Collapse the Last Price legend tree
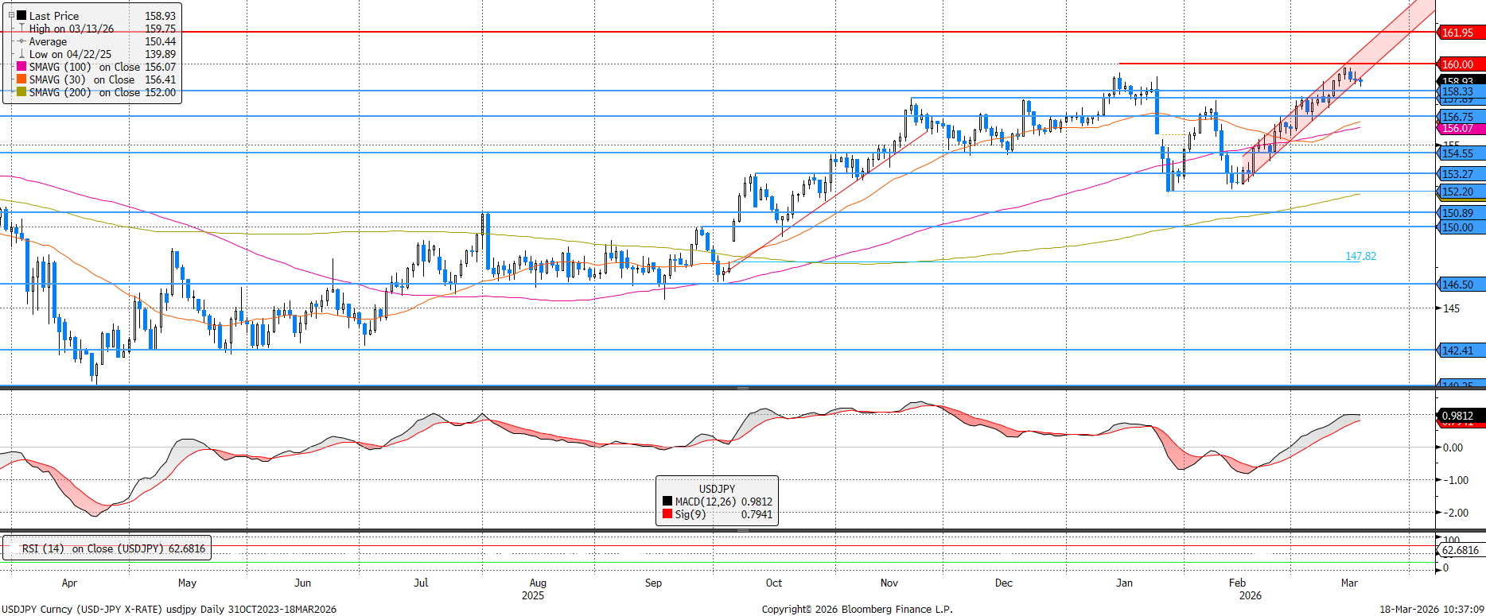1486x616 pixels. pyautogui.click(x=11, y=15)
